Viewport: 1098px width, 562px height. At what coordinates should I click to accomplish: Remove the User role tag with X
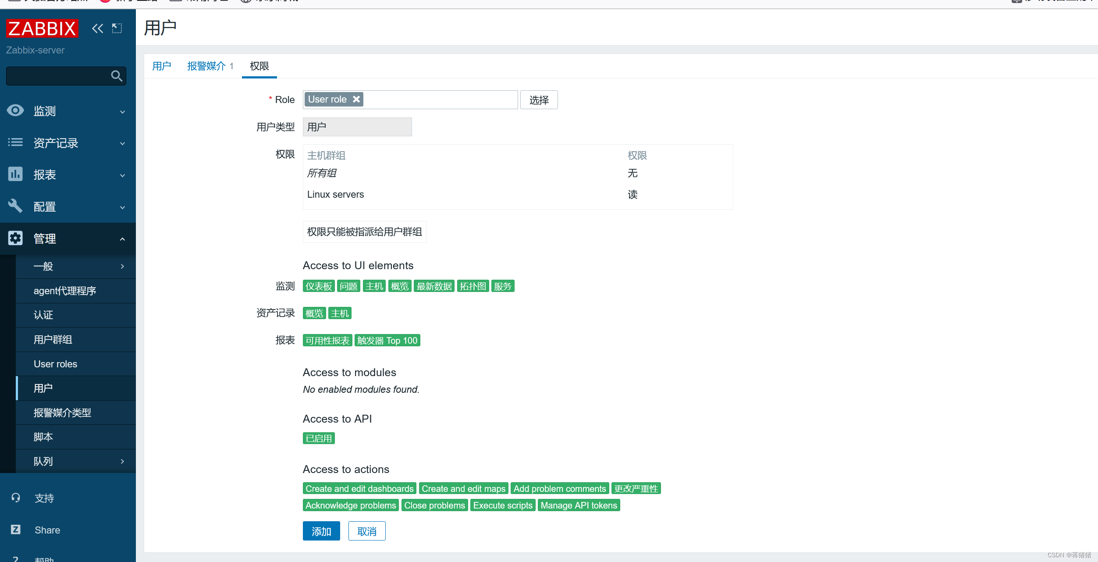356,100
